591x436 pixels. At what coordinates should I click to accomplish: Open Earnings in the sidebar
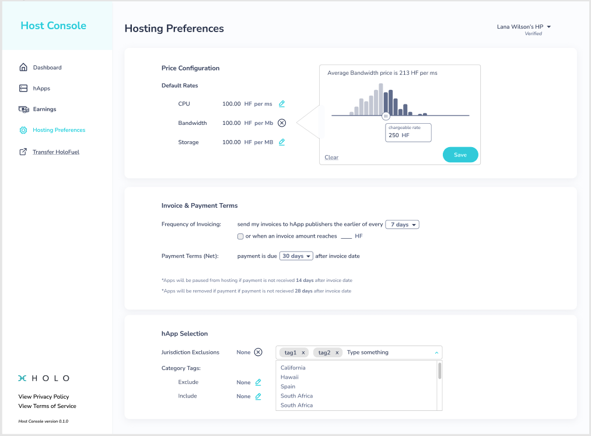[44, 109]
